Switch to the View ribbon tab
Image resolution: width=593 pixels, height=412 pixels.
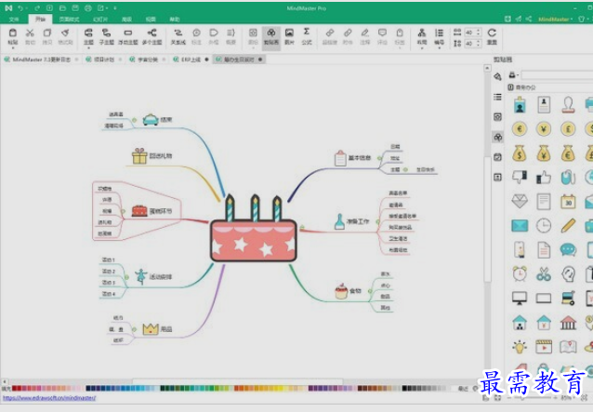tap(151, 20)
